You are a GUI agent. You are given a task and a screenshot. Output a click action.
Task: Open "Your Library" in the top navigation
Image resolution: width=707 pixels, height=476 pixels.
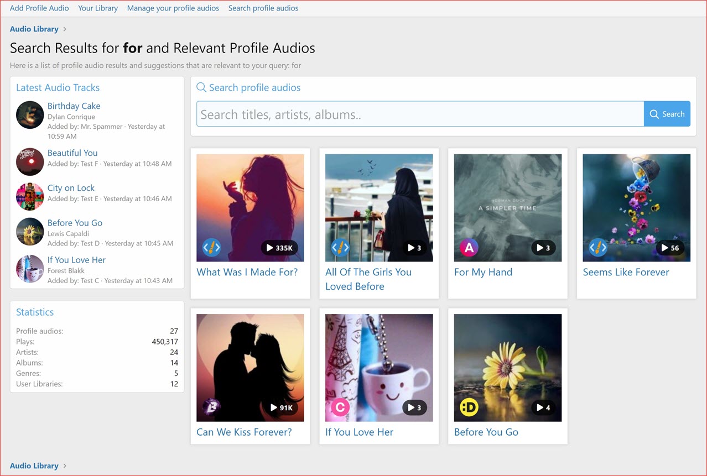tap(98, 8)
